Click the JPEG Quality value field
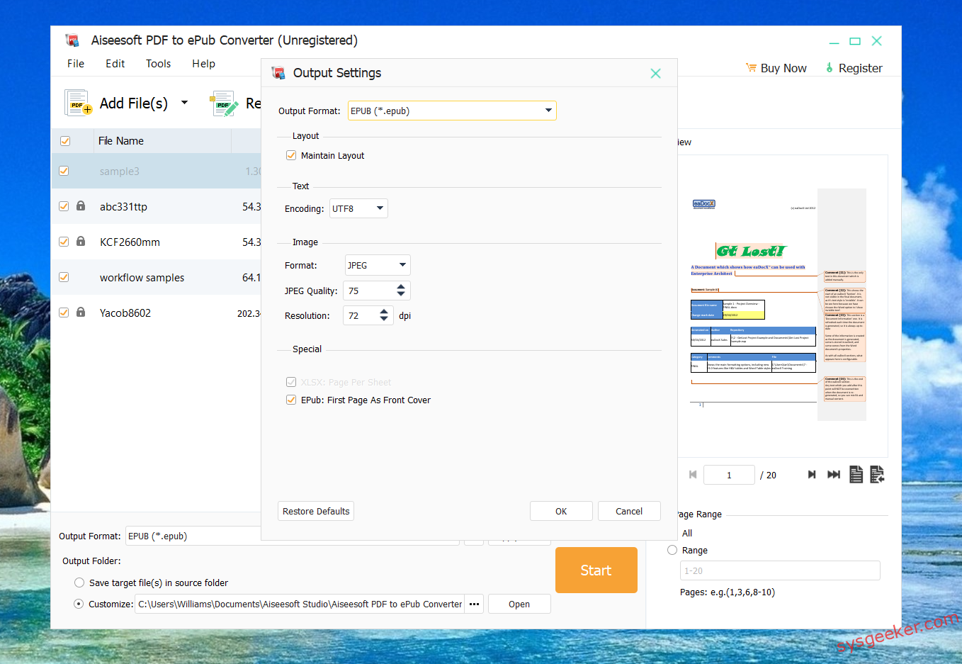This screenshot has width=962, height=664. click(x=369, y=291)
